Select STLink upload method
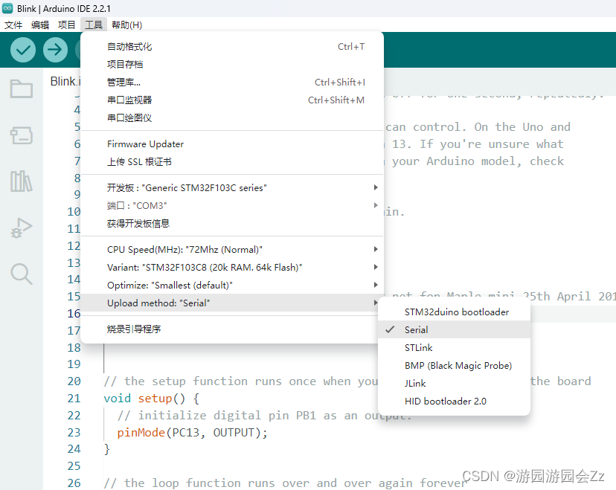616x490 pixels. pyautogui.click(x=454, y=348)
